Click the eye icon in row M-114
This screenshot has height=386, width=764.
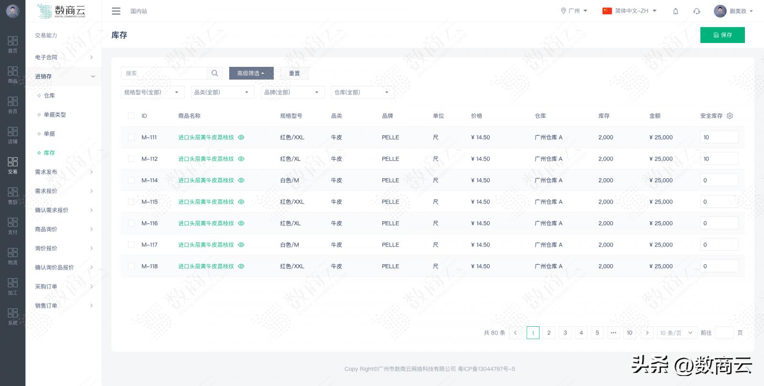(241, 180)
